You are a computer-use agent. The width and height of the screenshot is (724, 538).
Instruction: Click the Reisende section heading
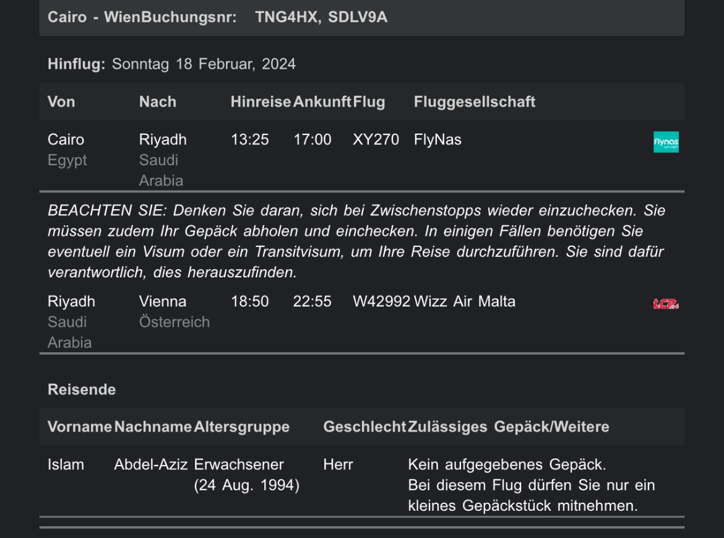82,389
